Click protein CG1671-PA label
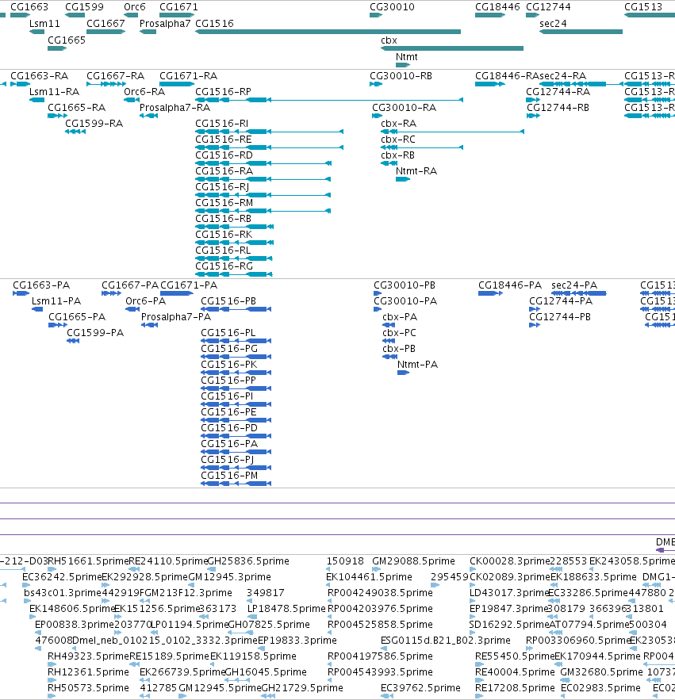Screen dimensions: 675x700 point(189,285)
